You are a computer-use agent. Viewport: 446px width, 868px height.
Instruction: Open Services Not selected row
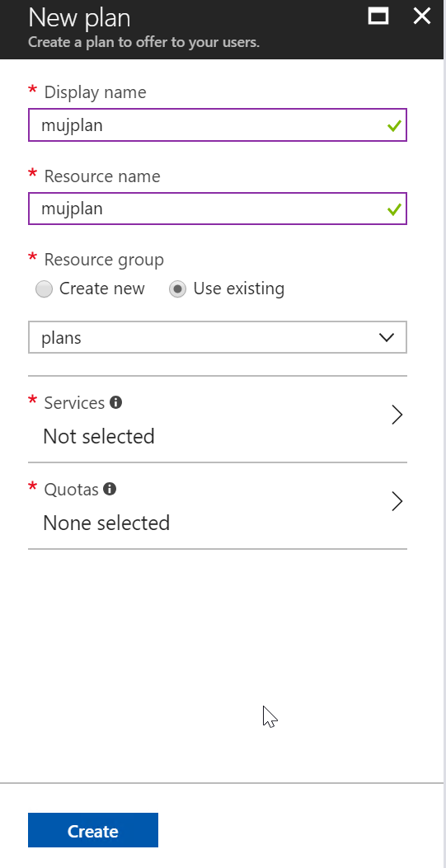(x=218, y=419)
